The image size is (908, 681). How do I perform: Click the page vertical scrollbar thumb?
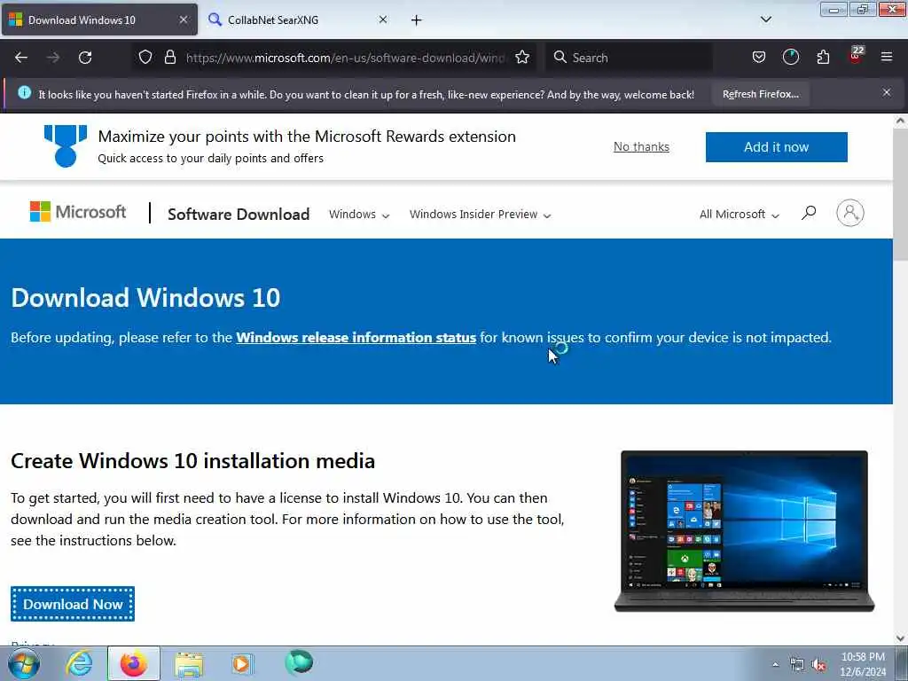pos(901,194)
